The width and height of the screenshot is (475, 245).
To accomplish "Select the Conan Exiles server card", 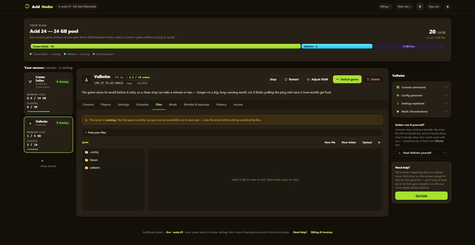I will (48, 94).
